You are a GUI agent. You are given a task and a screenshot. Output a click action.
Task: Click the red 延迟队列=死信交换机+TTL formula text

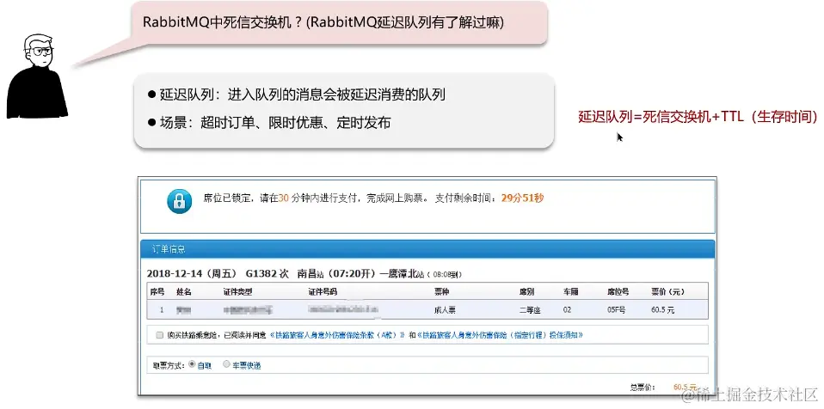698,117
